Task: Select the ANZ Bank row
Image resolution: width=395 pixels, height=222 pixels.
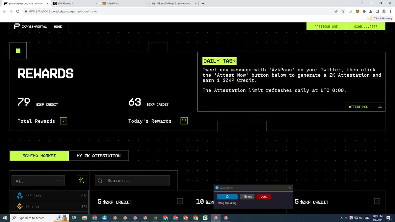Action: coord(49,196)
